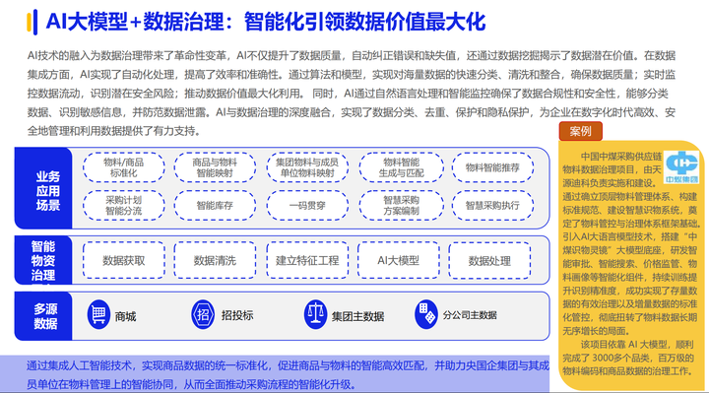Select the 智慧采购执行 bubble
This screenshot has width=709, height=393.
[x=492, y=205]
